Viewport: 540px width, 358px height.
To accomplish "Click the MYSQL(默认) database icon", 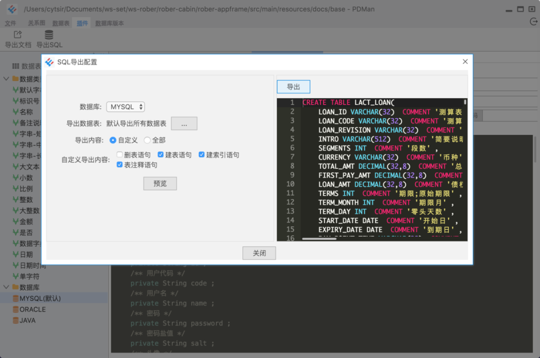I will 15,298.
